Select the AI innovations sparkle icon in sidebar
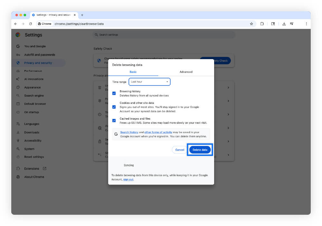The image size is (322, 226). tap(18, 79)
